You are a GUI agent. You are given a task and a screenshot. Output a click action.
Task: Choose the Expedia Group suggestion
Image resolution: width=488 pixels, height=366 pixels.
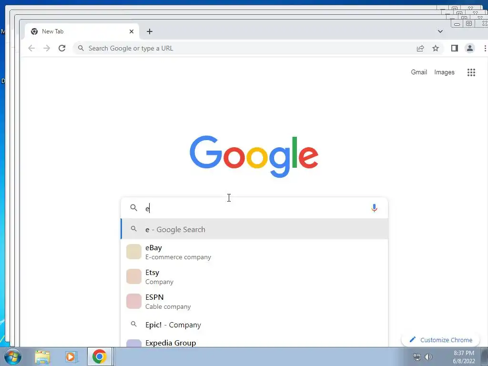click(x=254, y=342)
